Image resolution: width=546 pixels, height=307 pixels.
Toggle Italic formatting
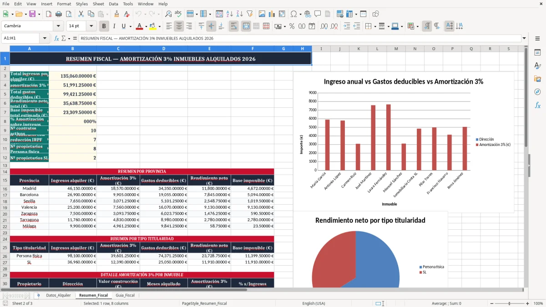114,26
